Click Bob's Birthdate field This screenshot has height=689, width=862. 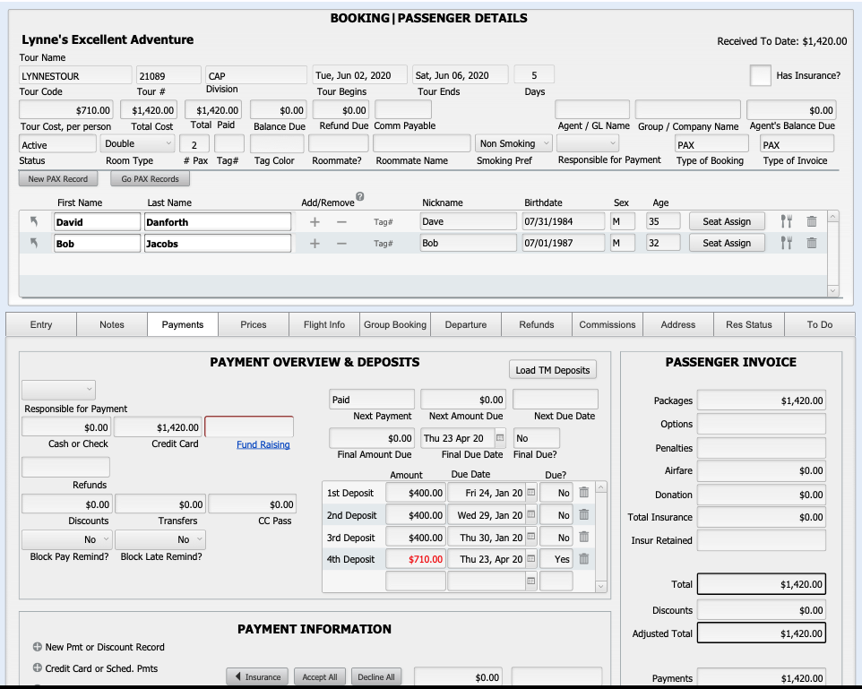click(x=564, y=243)
